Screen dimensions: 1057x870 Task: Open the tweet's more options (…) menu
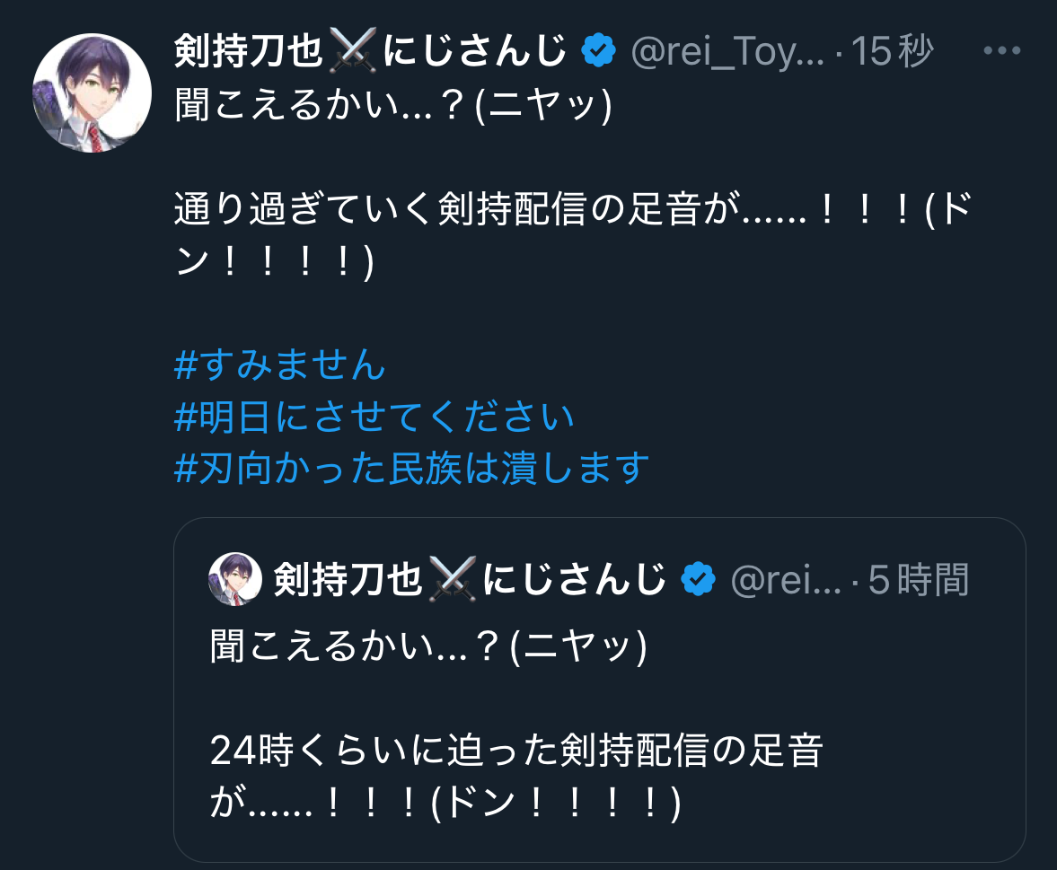1002,51
